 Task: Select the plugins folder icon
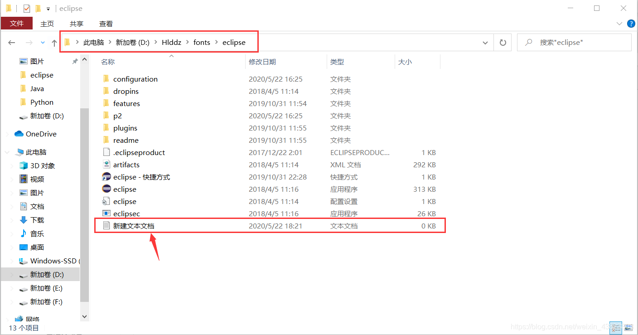(106, 128)
